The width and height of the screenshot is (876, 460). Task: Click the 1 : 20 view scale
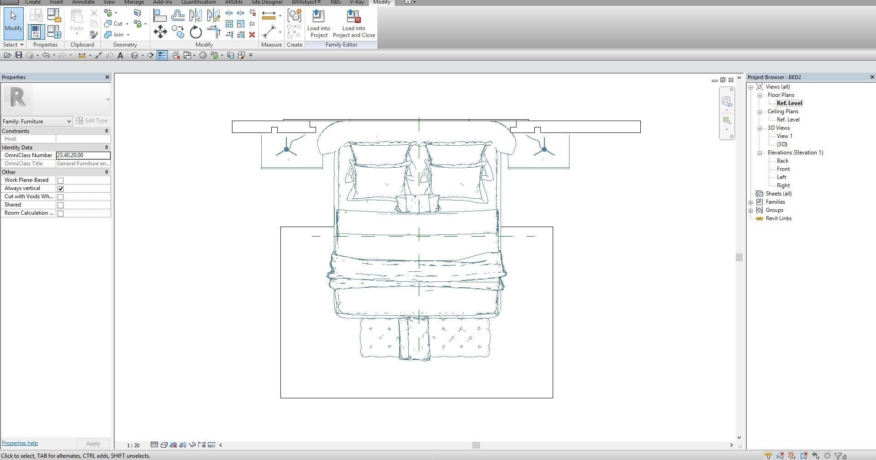coord(133,445)
